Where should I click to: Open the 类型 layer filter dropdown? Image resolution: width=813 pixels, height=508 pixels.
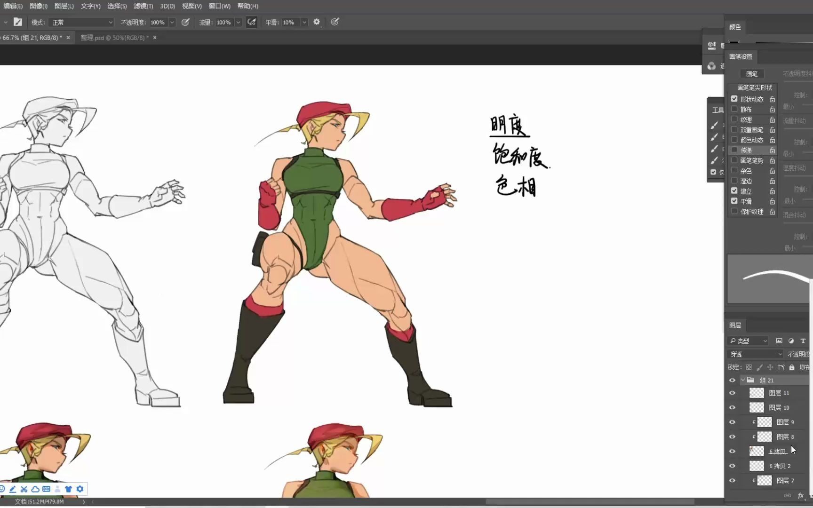coord(748,341)
